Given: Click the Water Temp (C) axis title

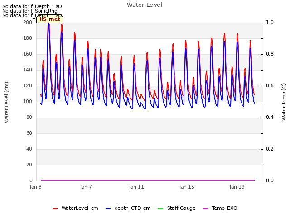Looking at the screenshot, I should [x=284, y=102].
